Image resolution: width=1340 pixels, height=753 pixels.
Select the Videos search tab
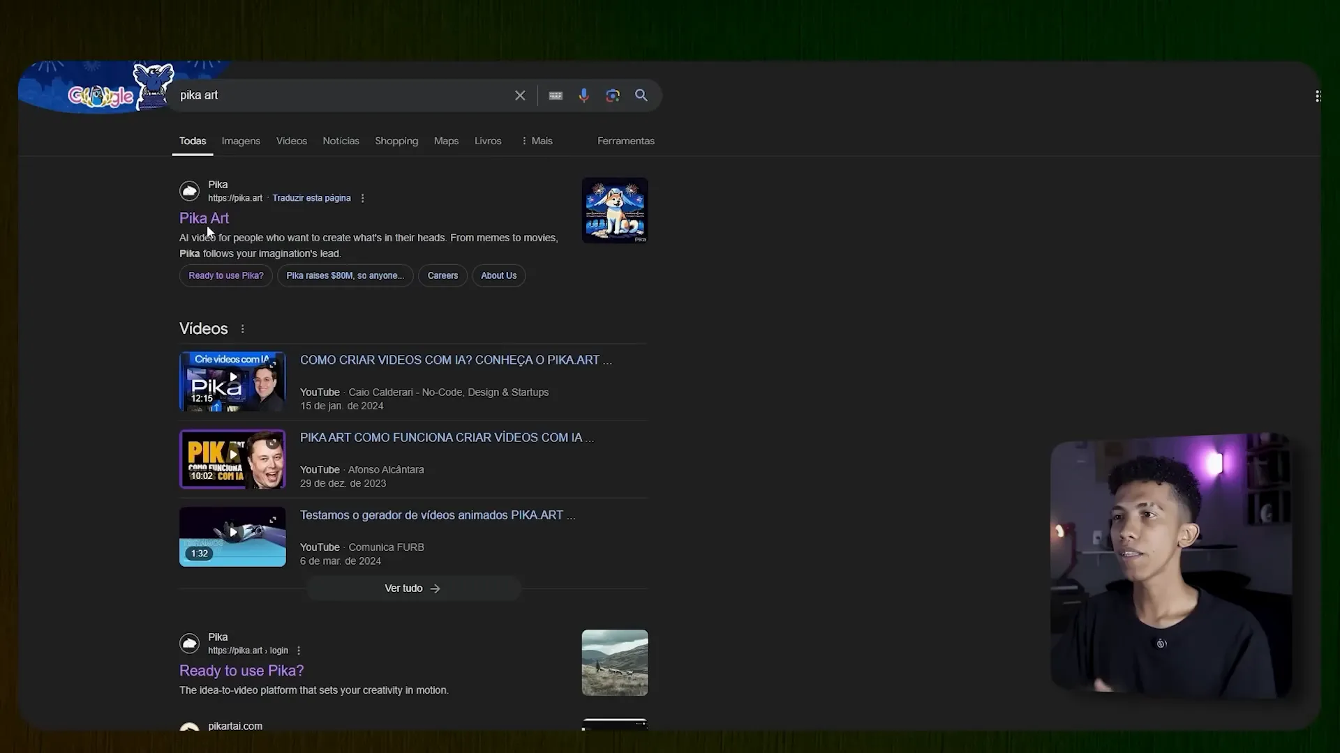(292, 139)
